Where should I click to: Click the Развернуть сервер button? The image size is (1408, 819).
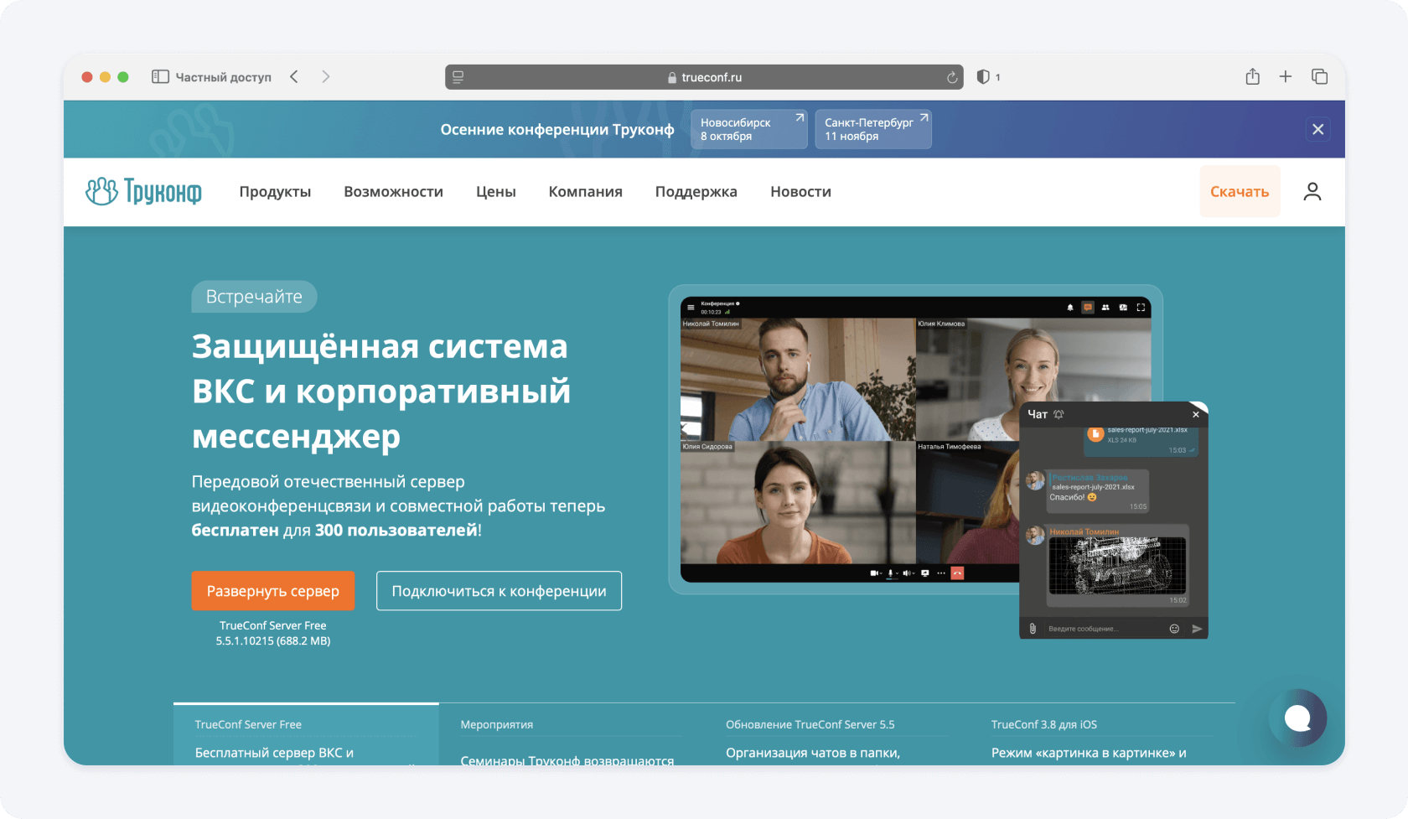pos(272,591)
